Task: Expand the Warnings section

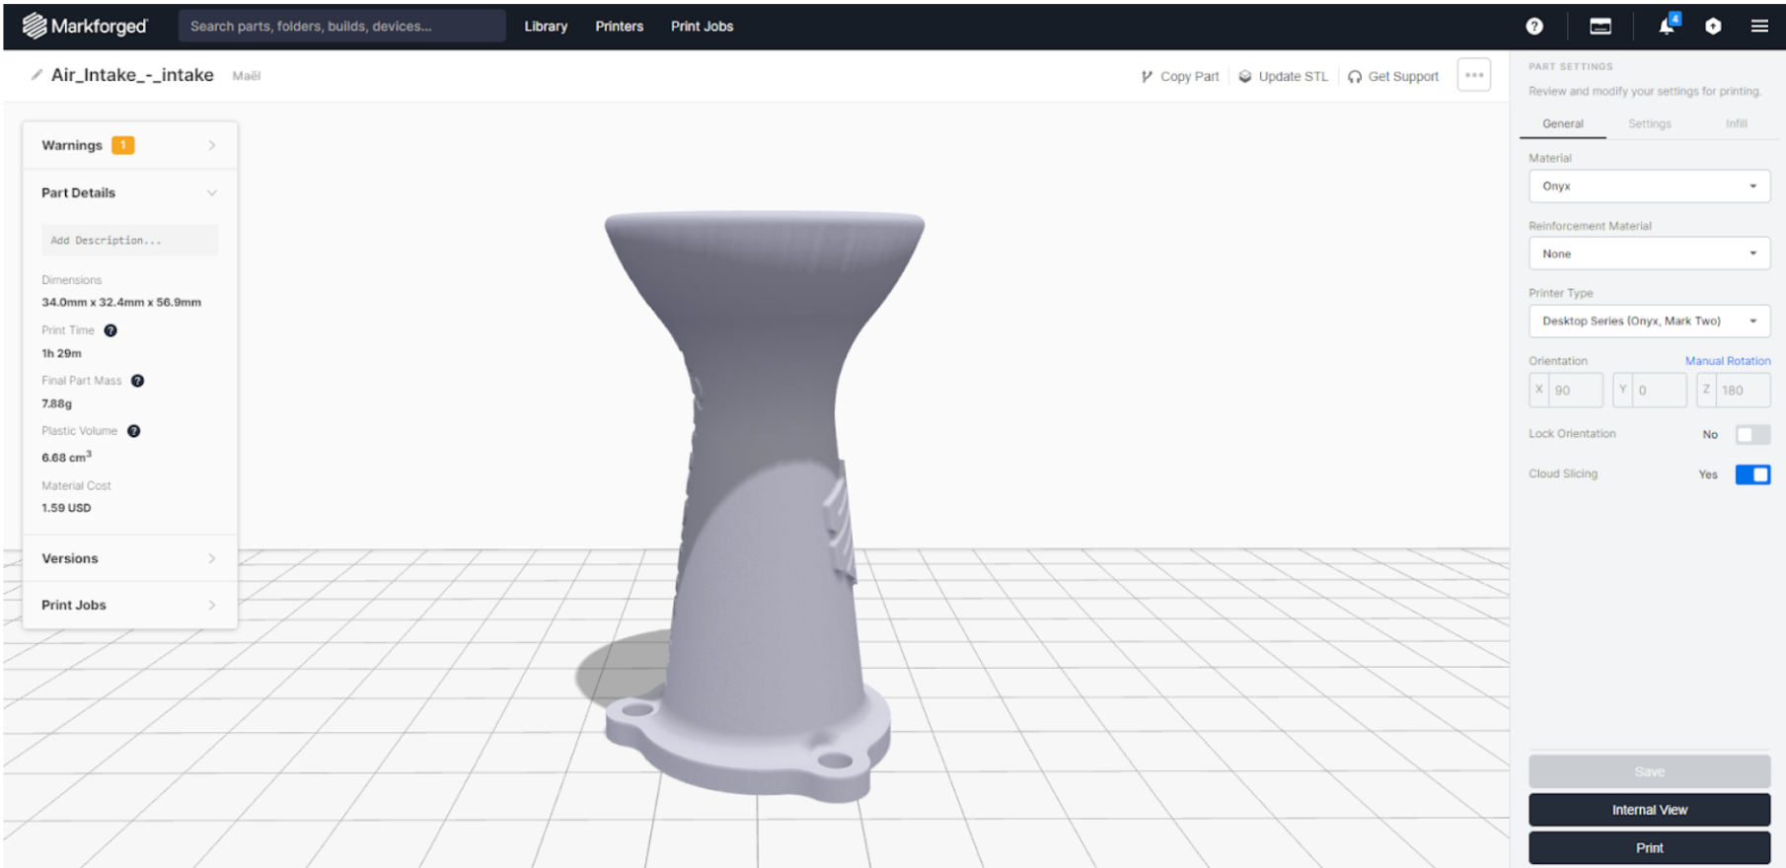Action: [129, 145]
